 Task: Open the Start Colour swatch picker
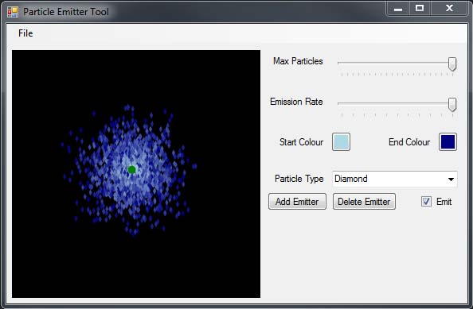[341, 141]
